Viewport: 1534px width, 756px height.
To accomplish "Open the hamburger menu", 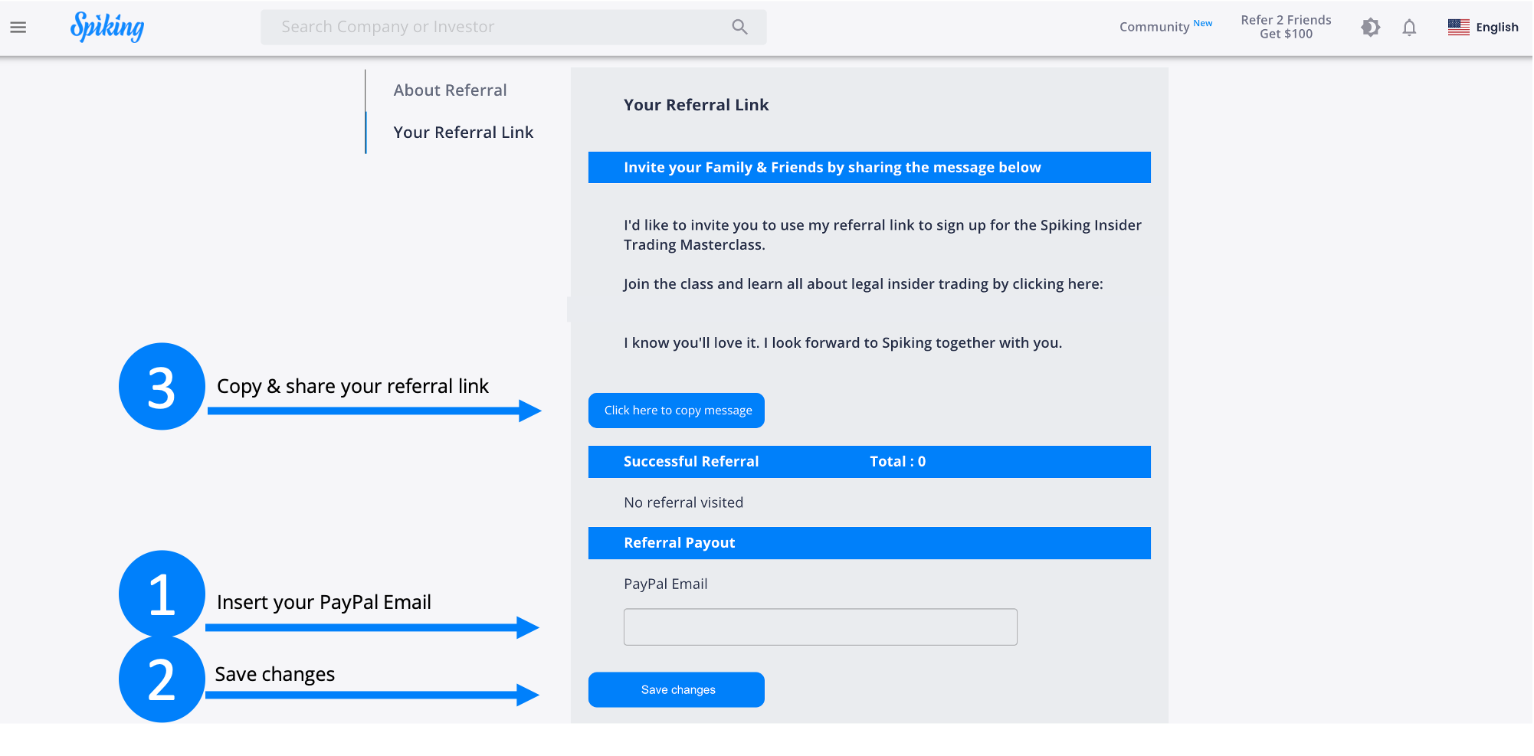I will pos(18,28).
